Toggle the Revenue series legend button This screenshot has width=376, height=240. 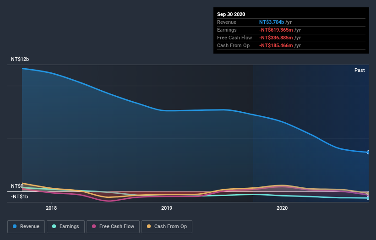pyautogui.click(x=26, y=227)
